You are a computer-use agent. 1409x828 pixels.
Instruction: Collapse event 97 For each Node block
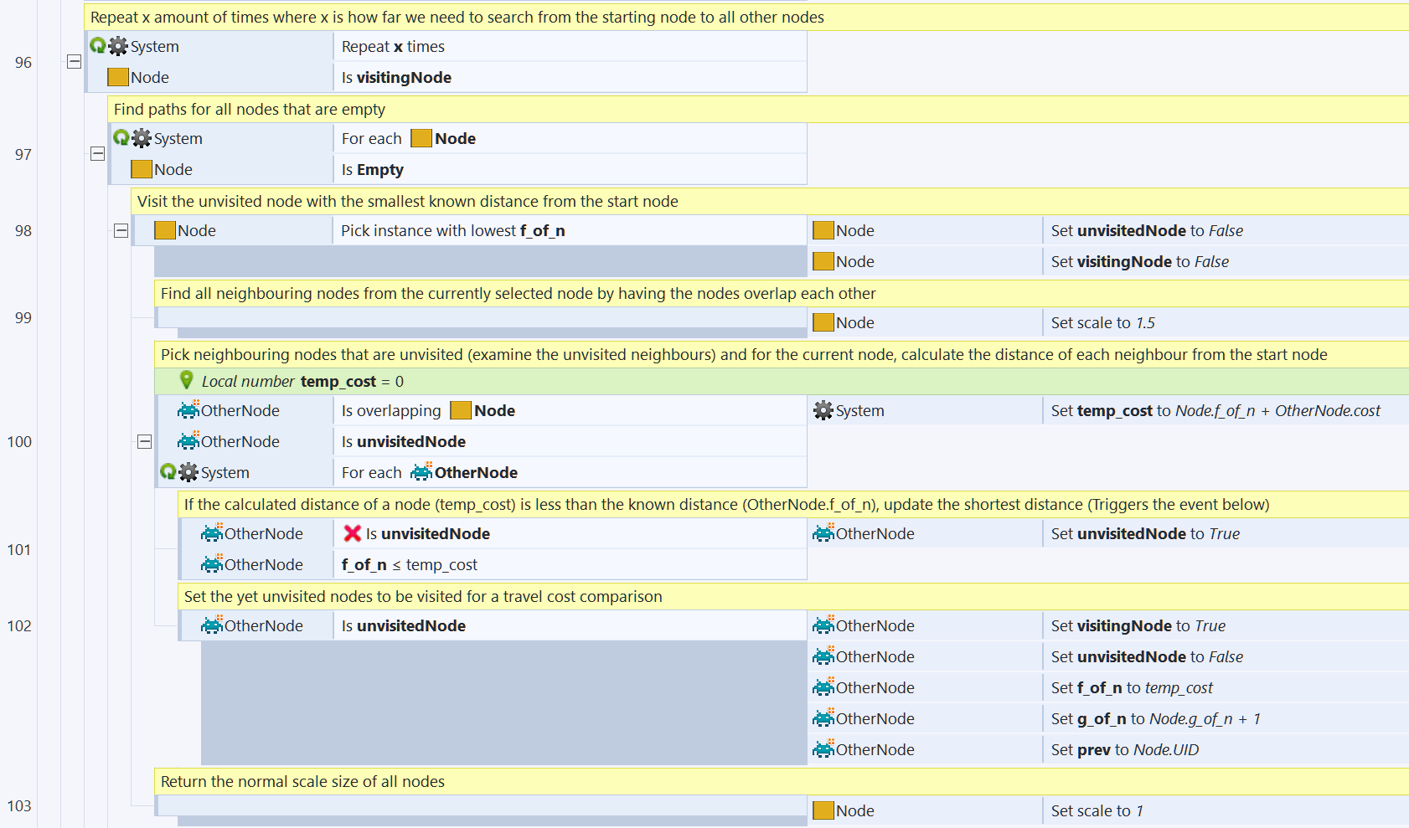(x=98, y=154)
